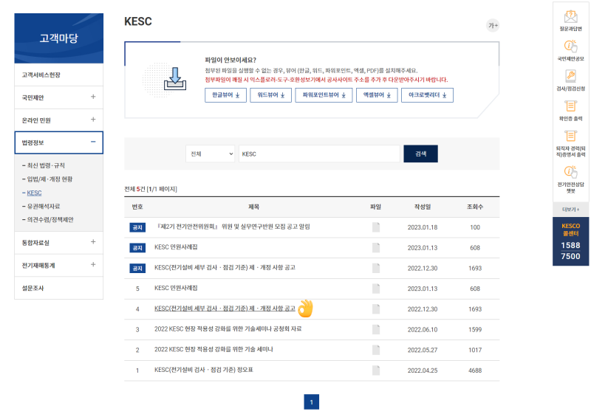Open row 4 KESC 제·개정 사항 공고
The image size is (591, 417).
pos(225,309)
